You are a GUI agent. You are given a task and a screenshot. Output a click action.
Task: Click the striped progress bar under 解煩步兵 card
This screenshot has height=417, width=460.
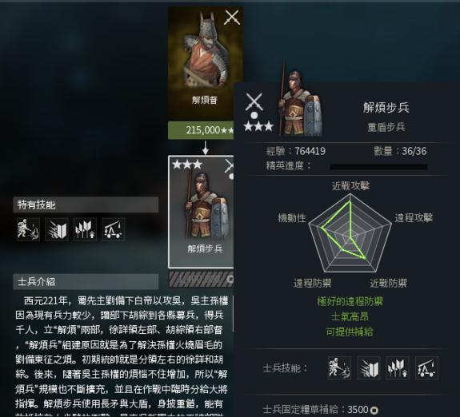[x=202, y=279]
